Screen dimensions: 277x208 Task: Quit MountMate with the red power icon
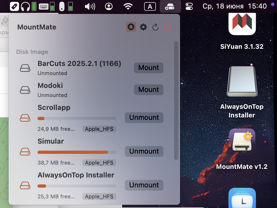pyautogui.click(x=167, y=27)
